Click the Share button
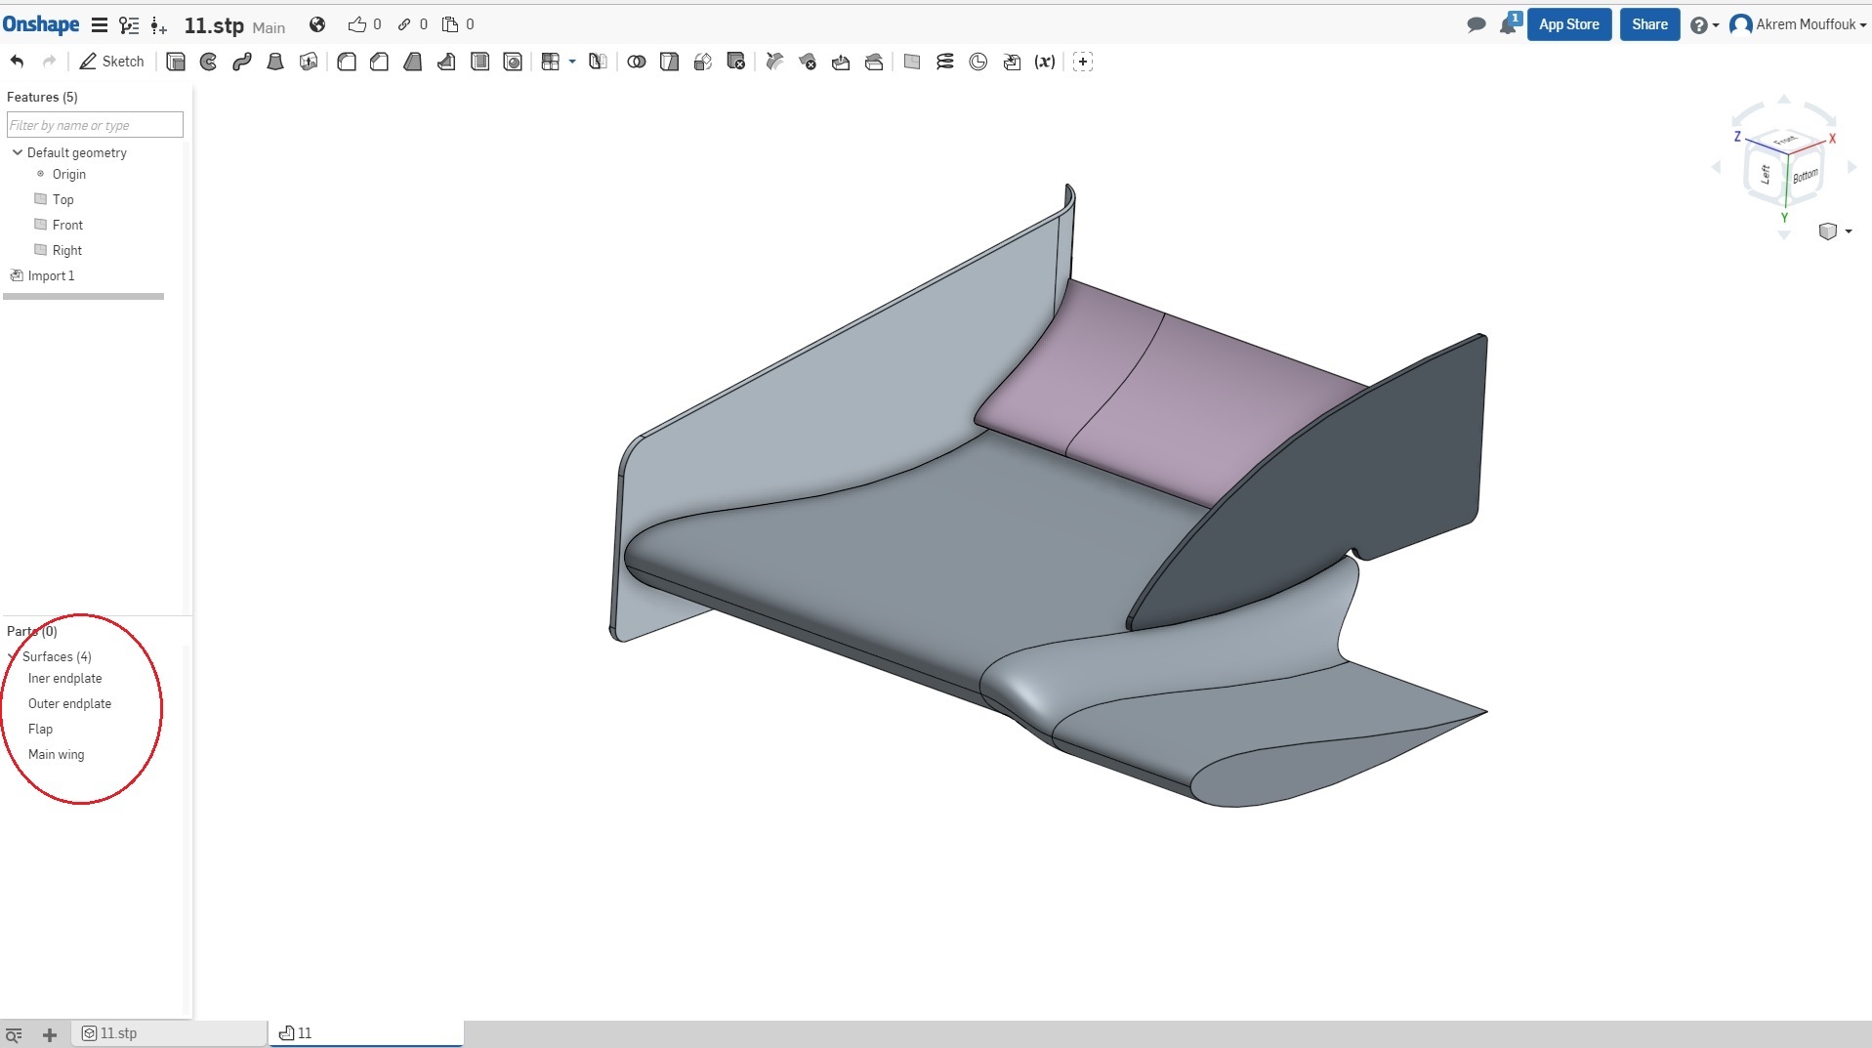The height and width of the screenshot is (1048, 1872). click(1649, 24)
